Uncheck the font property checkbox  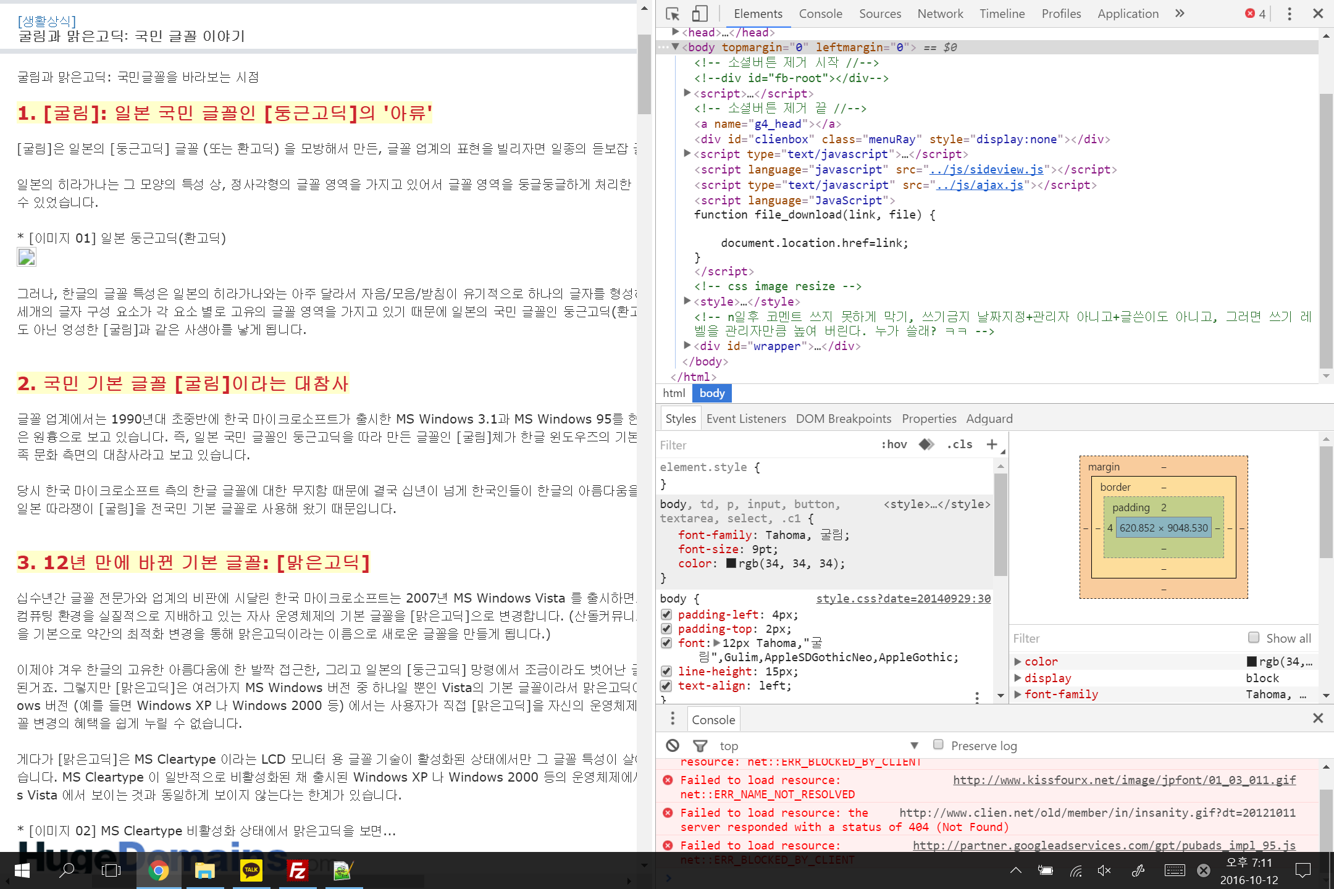(666, 643)
